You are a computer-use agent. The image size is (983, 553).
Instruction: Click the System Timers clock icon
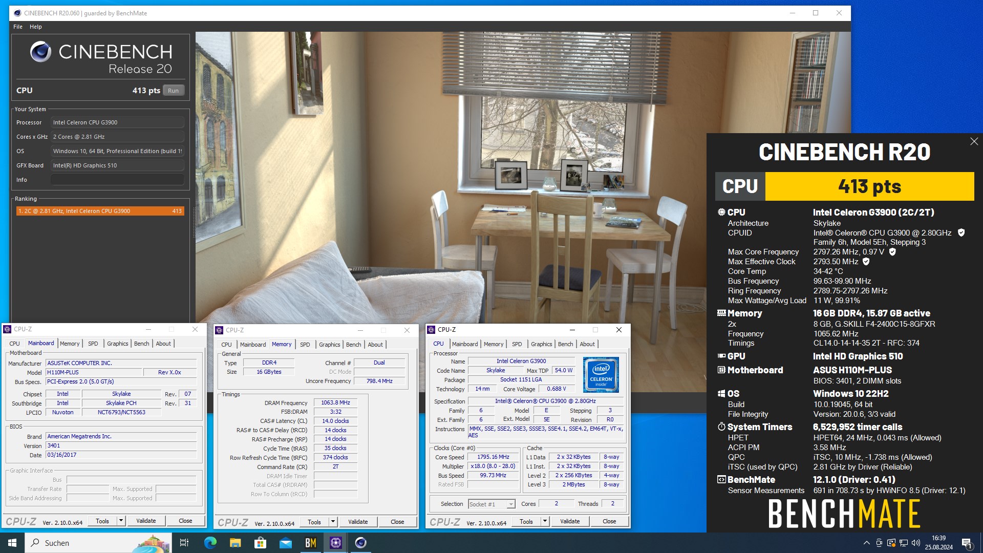[x=721, y=427]
